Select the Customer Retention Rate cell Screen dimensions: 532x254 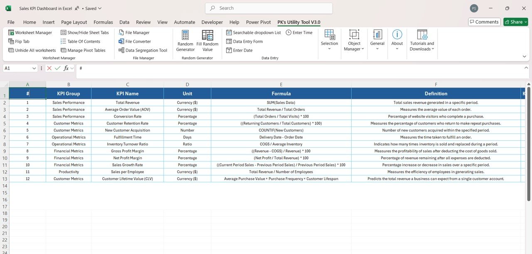128,123
